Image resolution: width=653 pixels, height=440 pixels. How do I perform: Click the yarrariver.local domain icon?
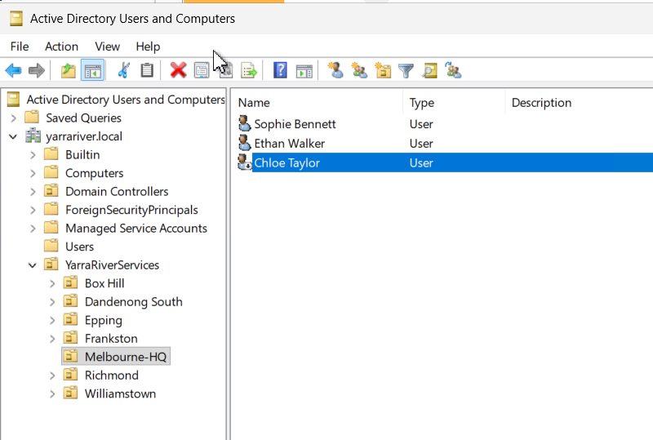(x=33, y=136)
